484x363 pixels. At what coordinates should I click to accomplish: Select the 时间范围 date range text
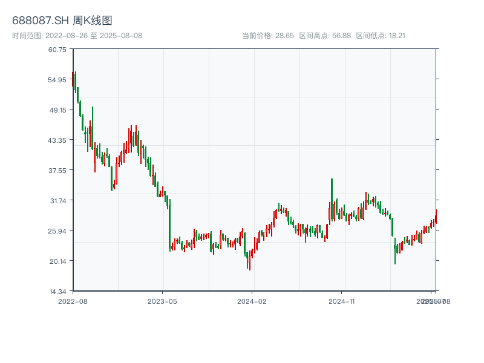pyautogui.click(x=77, y=36)
